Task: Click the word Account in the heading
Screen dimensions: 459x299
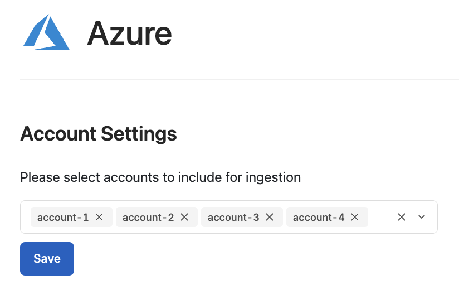Action: (58, 134)
